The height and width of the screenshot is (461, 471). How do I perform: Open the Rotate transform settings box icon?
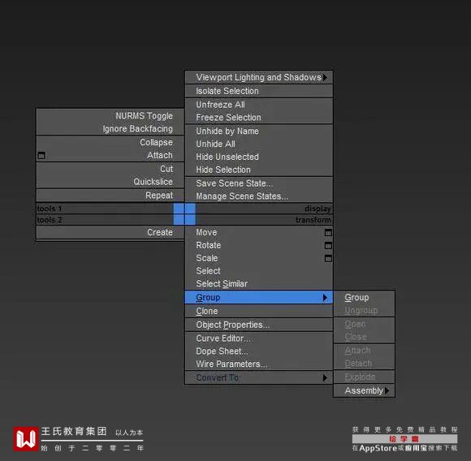tap(328, 245)
